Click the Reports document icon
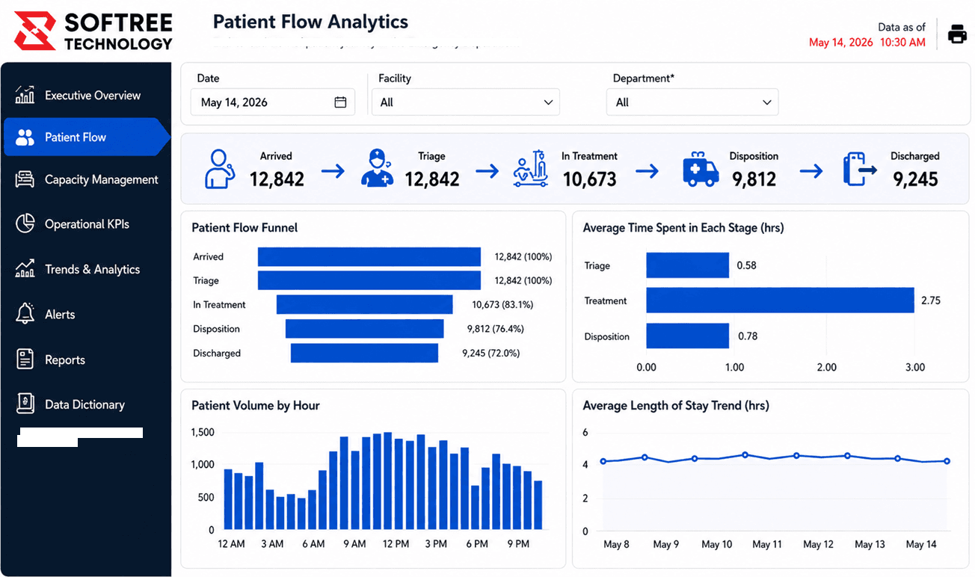Image resolution: width=975 pixels, height=577 pixels. (25, 360)
